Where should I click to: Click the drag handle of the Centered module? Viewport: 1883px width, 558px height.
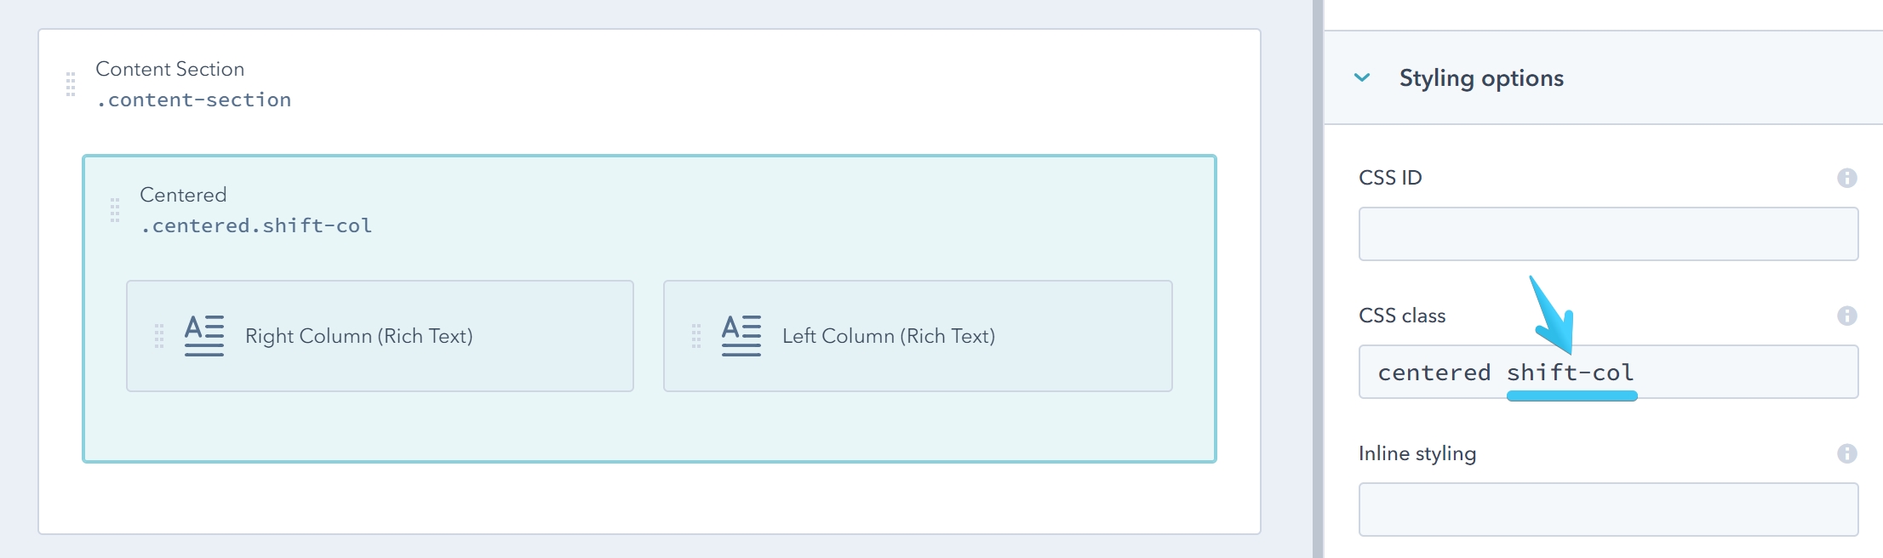pos(116,211)
